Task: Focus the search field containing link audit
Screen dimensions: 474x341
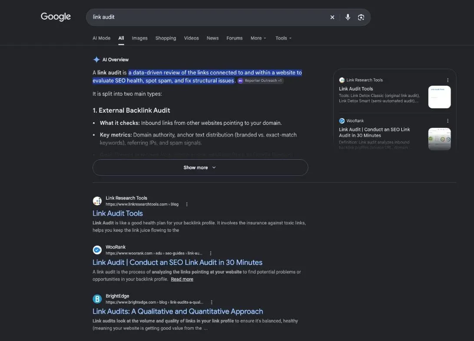Action: 209,17
